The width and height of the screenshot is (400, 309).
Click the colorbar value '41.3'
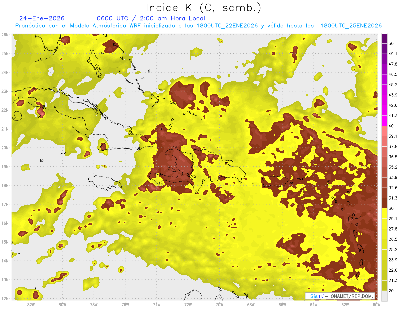click(x=393, y=116)
